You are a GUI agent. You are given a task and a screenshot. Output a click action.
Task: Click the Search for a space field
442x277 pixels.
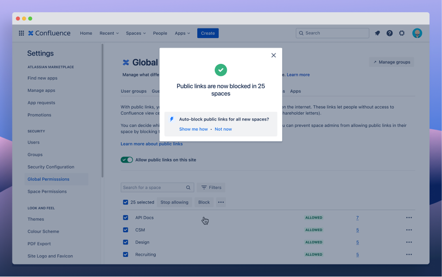(158, 187)
